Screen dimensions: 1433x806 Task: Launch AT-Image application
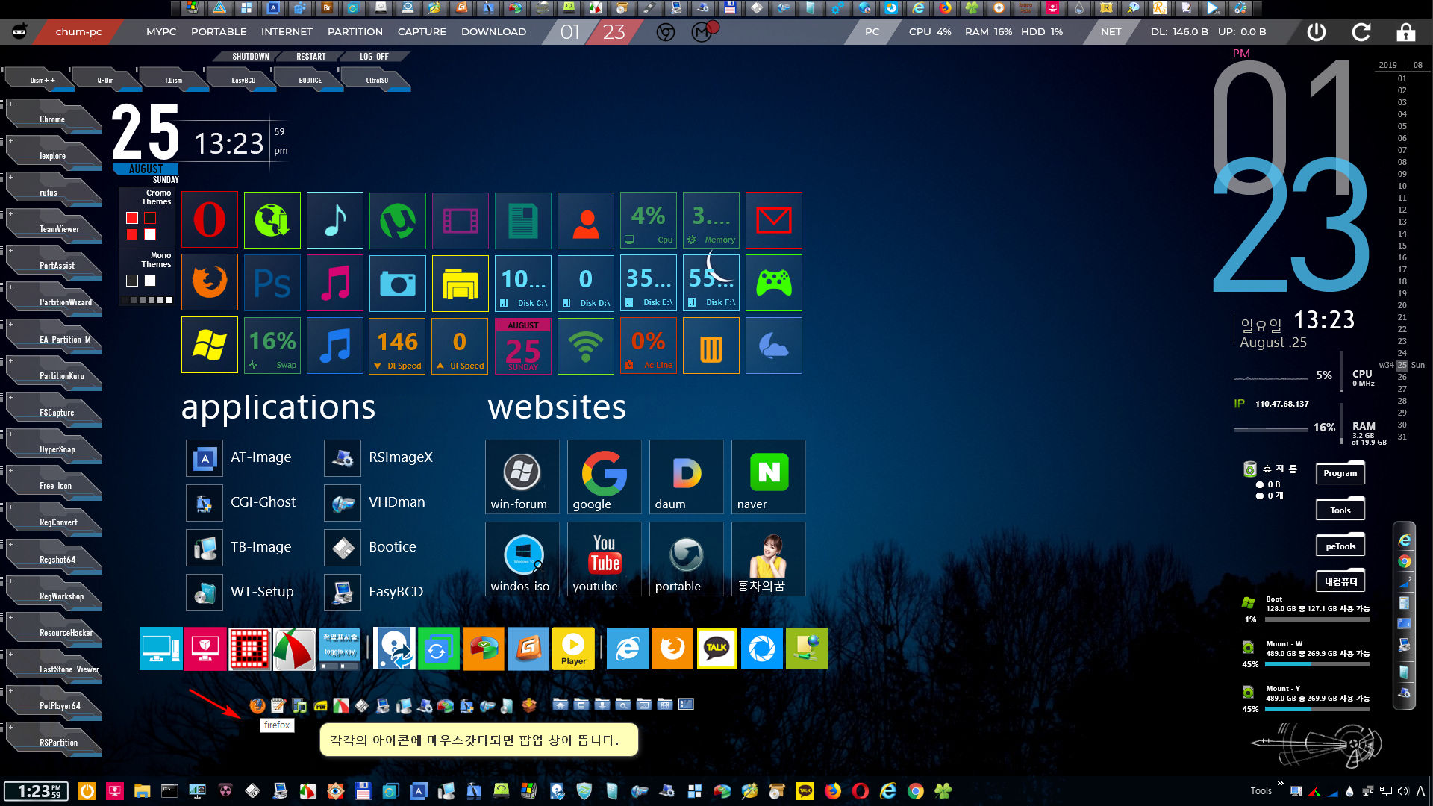[240, 457]
